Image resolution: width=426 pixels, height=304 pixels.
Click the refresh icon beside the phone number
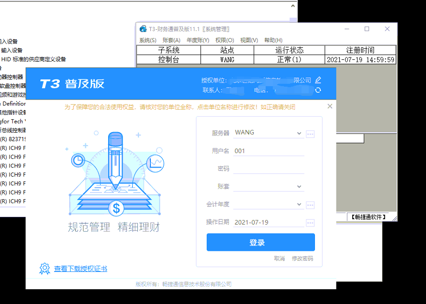318,90
